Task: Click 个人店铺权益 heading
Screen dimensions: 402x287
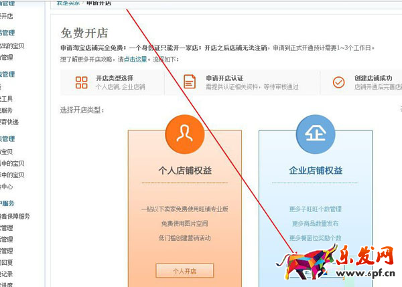Action: (185, 170)
